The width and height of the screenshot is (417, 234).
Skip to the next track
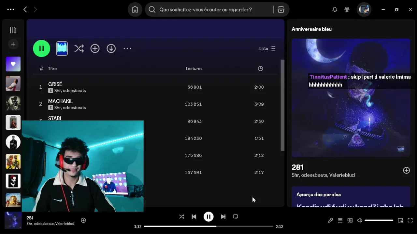(223, 216)
